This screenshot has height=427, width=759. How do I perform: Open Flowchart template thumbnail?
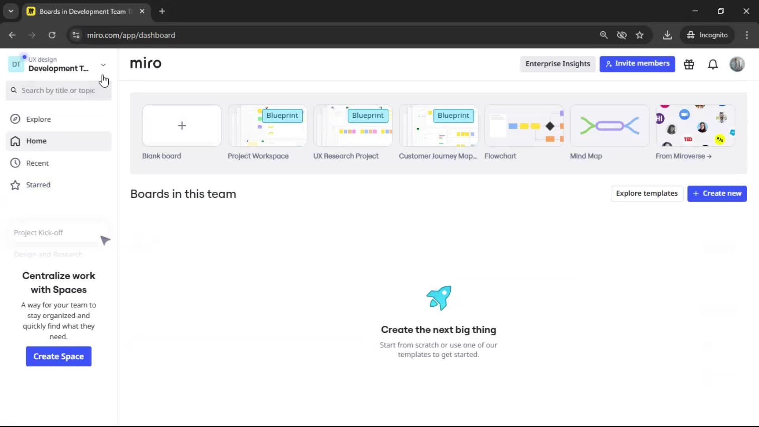pos(524,126)
